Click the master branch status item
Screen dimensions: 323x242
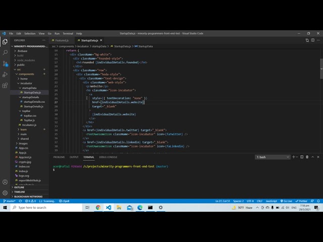pyautogui.click(x=9, y=201)
